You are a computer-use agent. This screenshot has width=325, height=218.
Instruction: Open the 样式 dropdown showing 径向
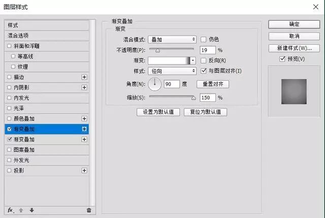pyautogui.click(x=172, y=71)
